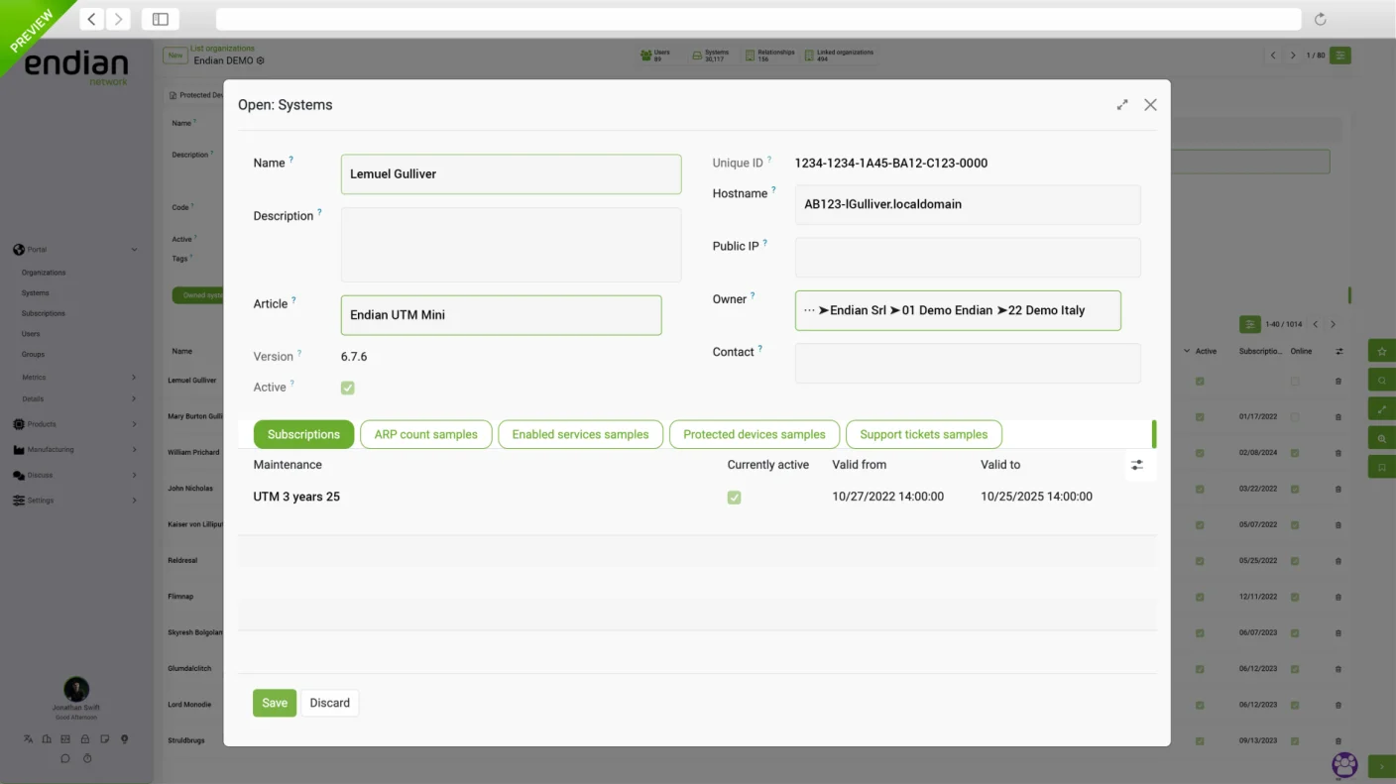The width and height of the screenshot is (1396, 784).
Task: Click the bookmark icon in the right toolbar
Action: coord(1381,466)
